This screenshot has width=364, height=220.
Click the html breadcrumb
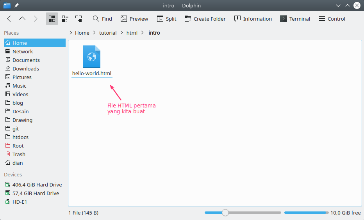coord(132,33)
